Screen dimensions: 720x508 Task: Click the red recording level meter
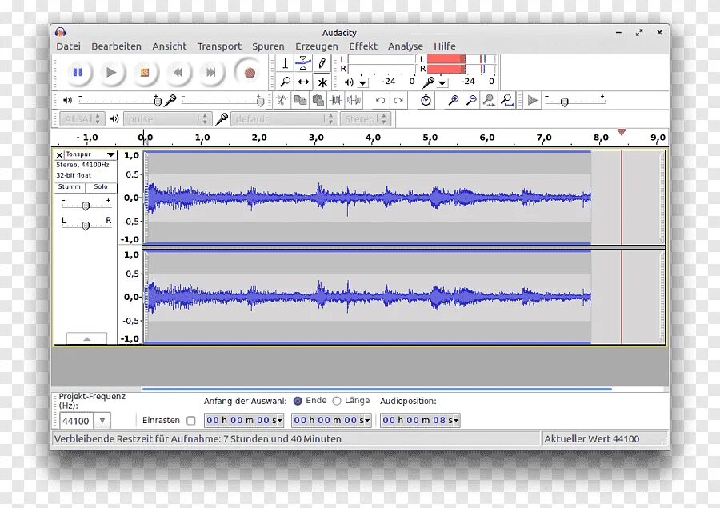click(x=461, y=64)
